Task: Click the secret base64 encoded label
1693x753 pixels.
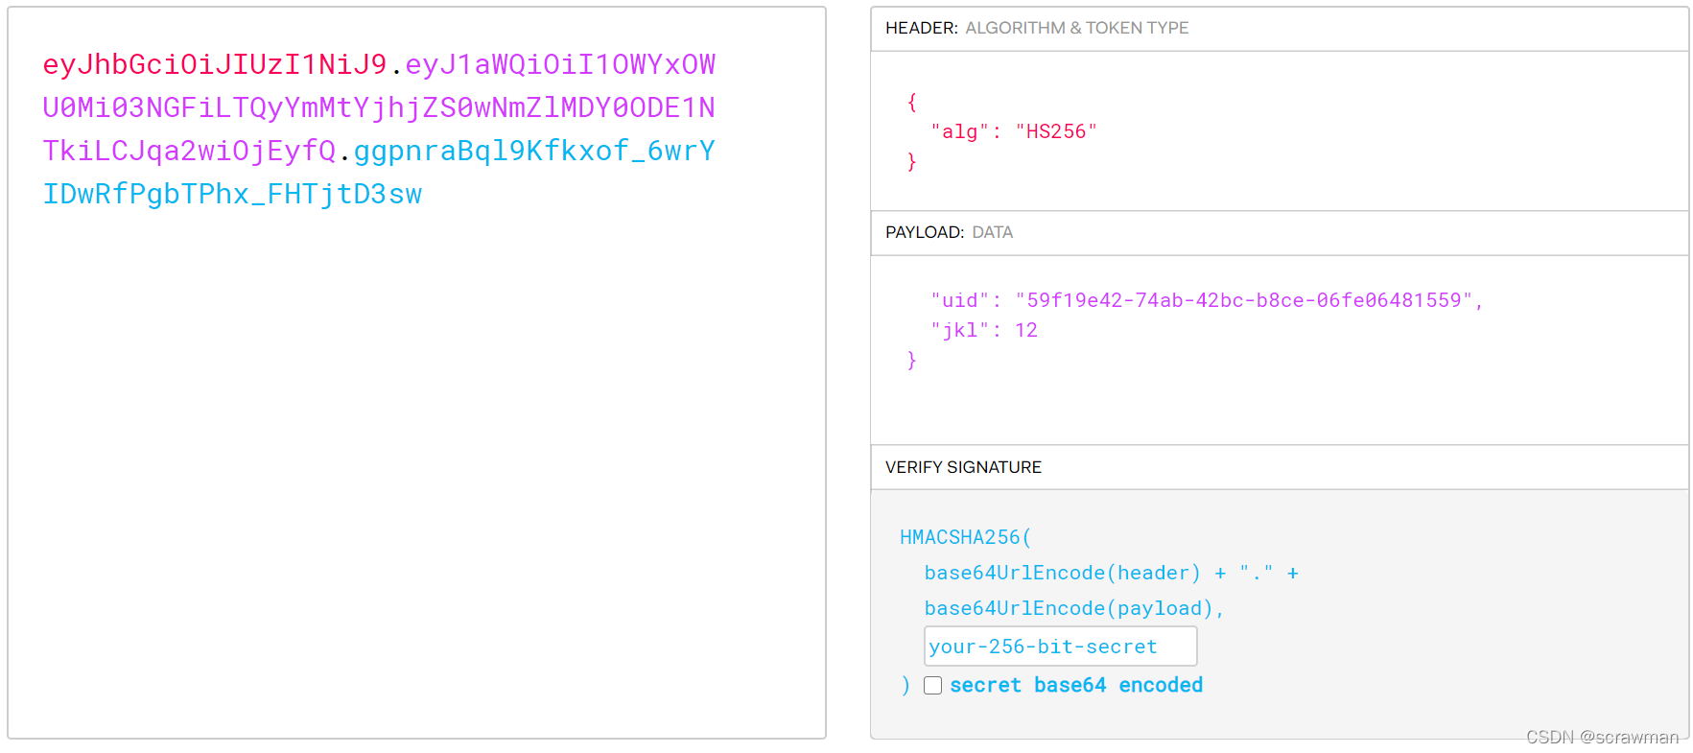Action: pyautogui.click(x=1076, y=685)
